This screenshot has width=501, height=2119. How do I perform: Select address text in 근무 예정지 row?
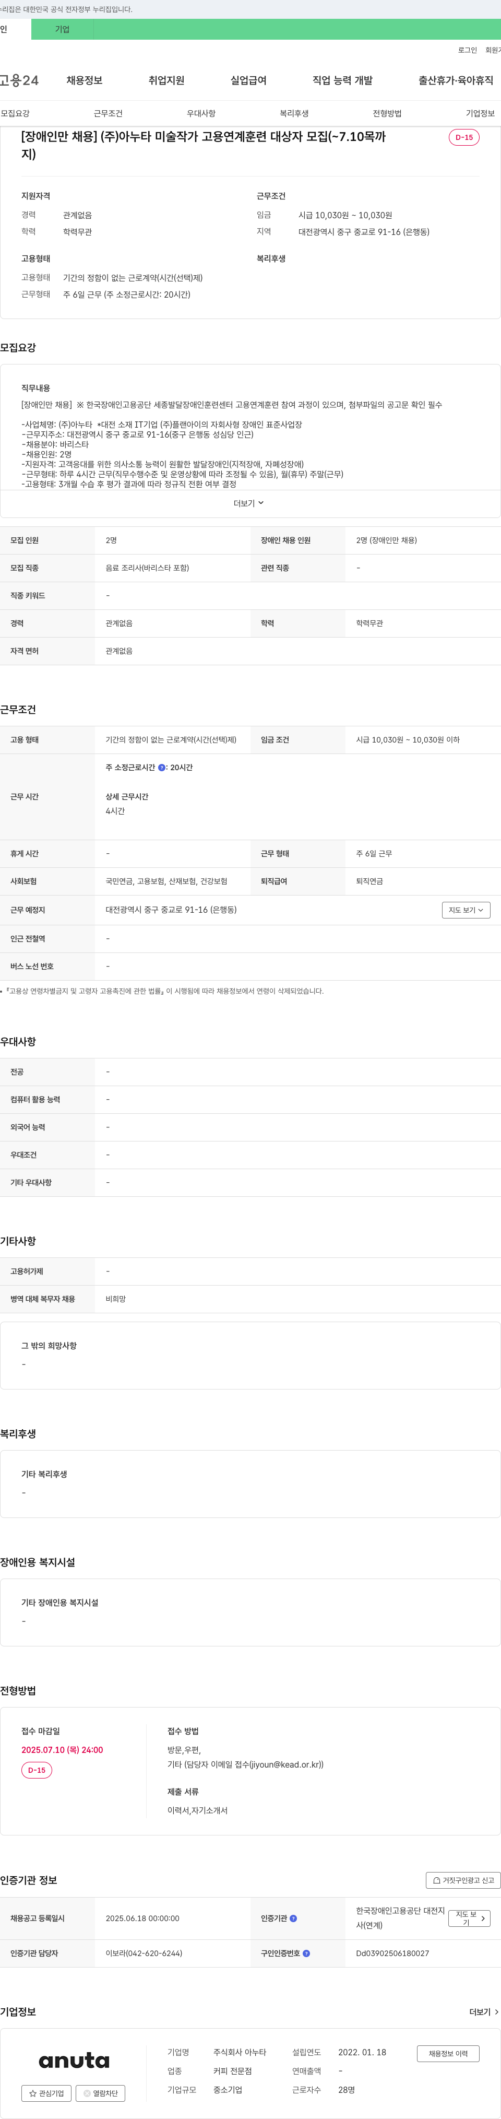click(171, 910)
